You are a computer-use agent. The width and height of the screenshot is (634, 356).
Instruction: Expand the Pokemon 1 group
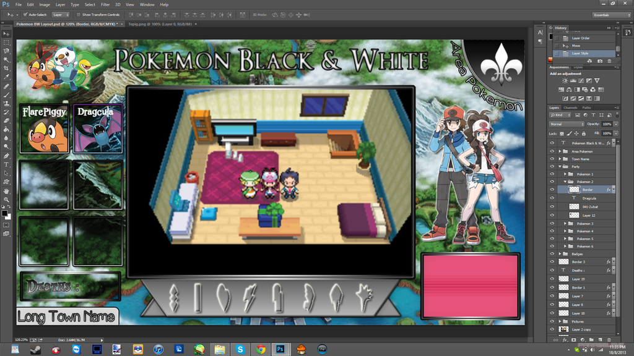(x=565, y=174)
